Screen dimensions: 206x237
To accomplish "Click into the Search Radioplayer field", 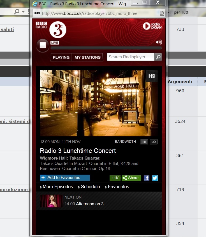I will click(x=131, y=57).
